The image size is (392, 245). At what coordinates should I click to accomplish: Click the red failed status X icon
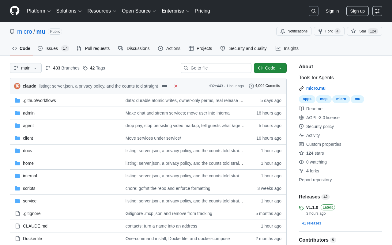pyautogui.click(x=176, y=86)
